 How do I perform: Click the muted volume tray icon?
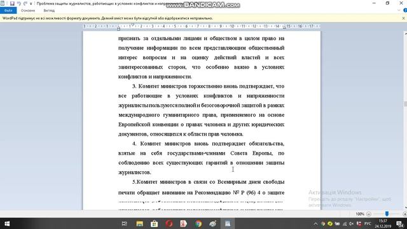(351, 223)
